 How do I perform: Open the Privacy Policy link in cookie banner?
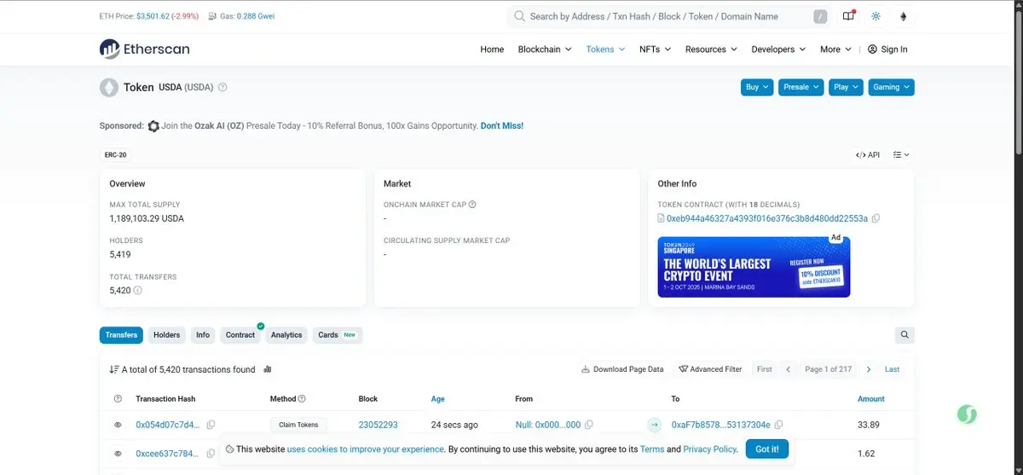pos(709,449)
